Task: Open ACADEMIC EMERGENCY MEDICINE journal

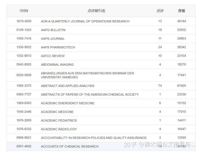Action: coord(68,103)
